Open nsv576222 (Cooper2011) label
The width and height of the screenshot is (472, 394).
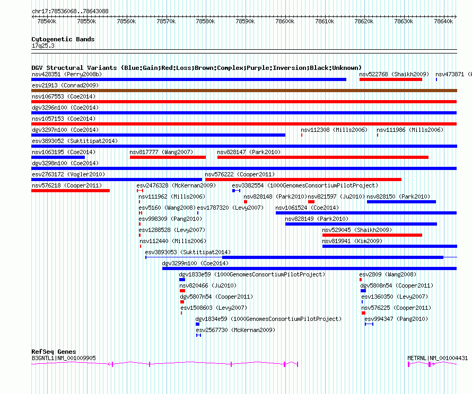240,174
